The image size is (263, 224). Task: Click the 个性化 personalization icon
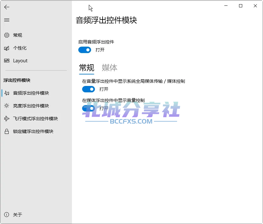pos(7,48)
